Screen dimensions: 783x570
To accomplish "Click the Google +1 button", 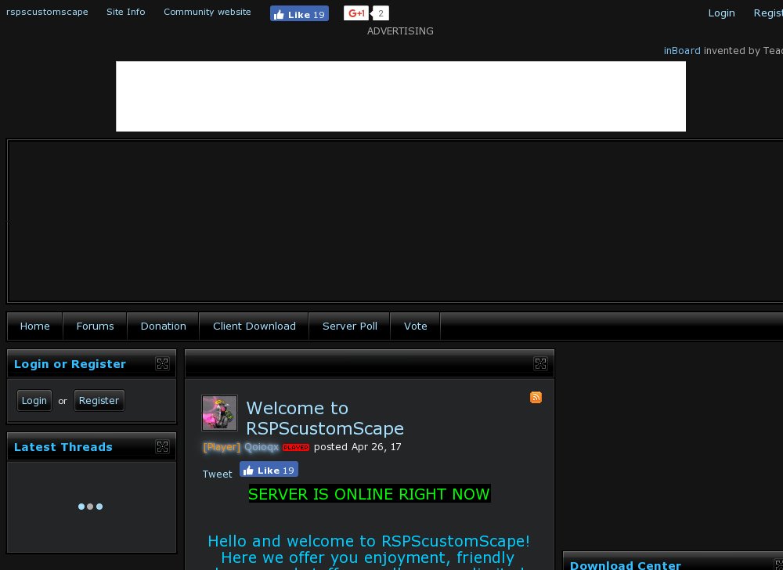I will (357, 13).
